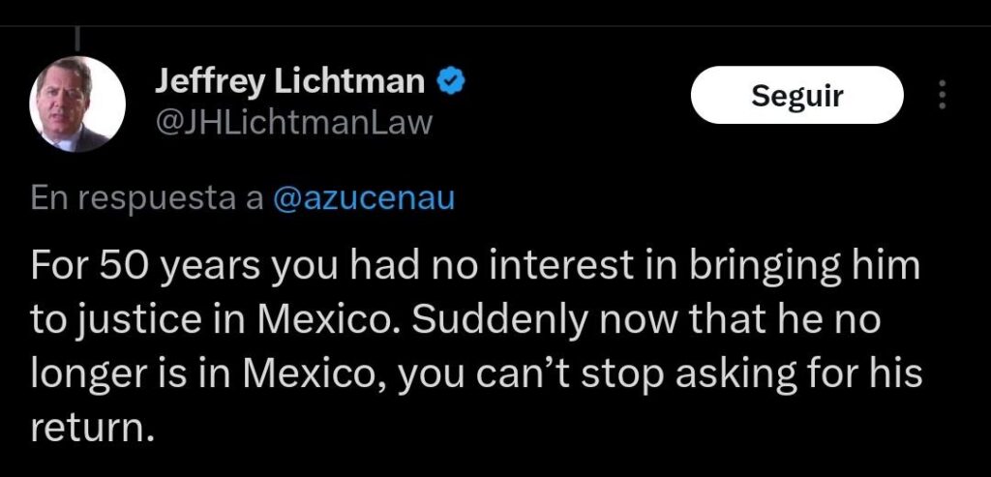Click the Seguir follow button
The width and height of the screenshot is (991, 477).
(x=797, y=95)
